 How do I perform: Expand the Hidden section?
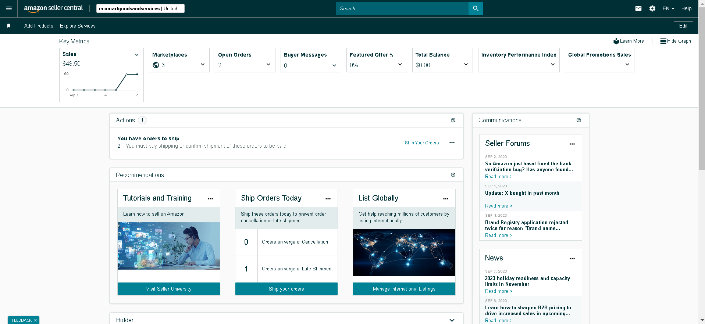coord(452,320)
